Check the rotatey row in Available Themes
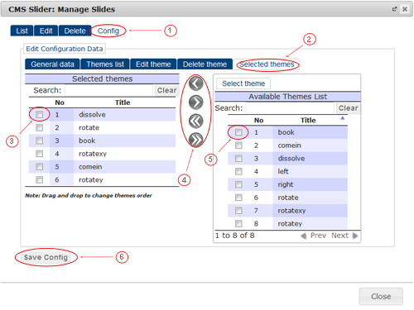The height and width of the screenshot is (310, 414). [x=238, y=223]
